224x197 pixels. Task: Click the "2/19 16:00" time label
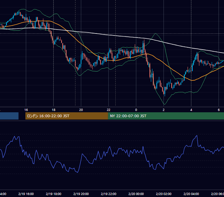pos(26,194)
